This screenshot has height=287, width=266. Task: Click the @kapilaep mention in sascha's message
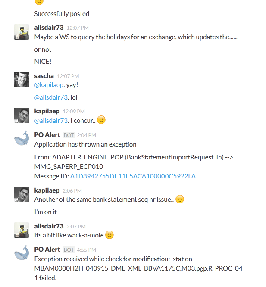click(x=49, y=85)
